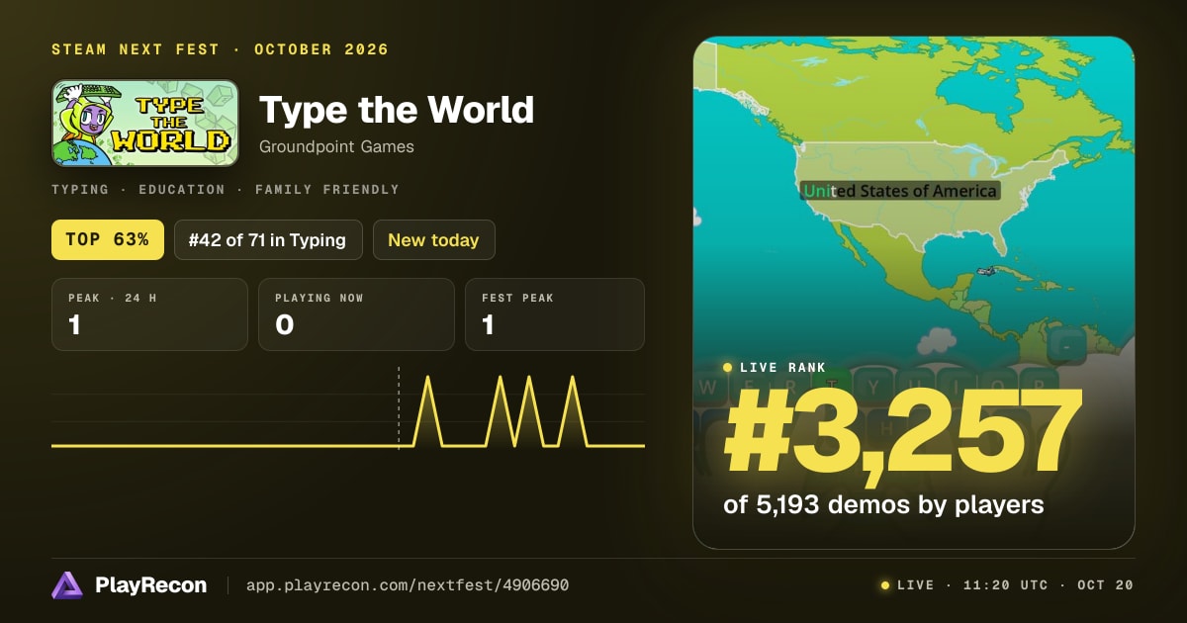Select the TOP 63% badge
Image resolution: width=1187 pixels, height=623 pixels.
point(108,239)
